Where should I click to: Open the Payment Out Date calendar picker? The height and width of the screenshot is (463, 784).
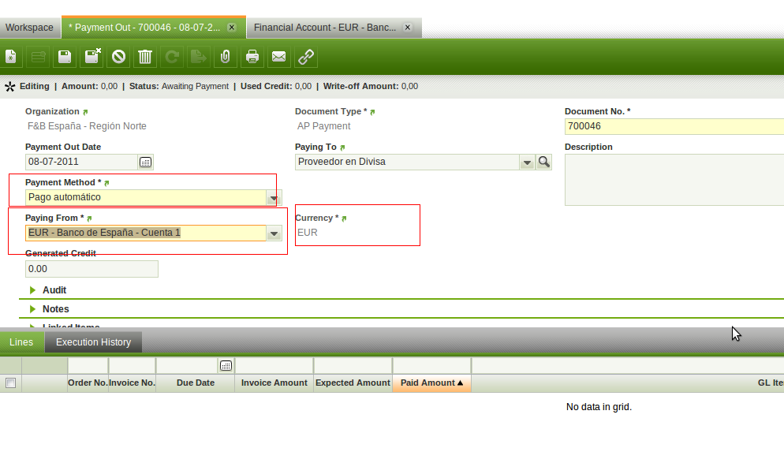tap(145, 162)
